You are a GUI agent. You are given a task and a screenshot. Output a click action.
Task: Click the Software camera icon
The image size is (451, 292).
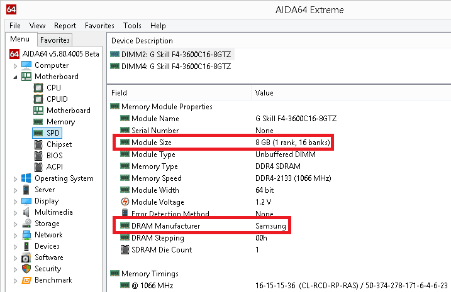26,257
